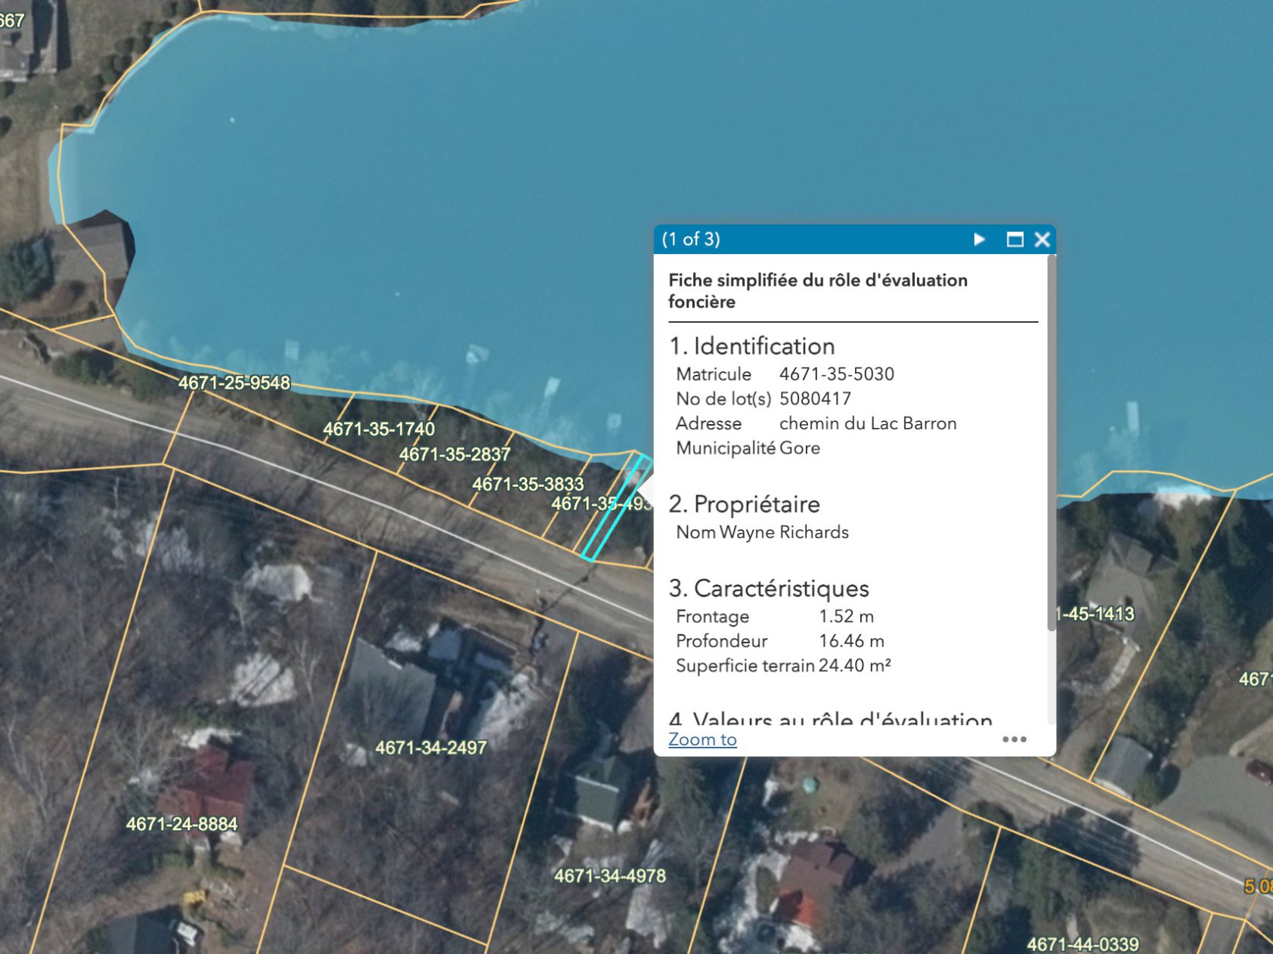The width and height of the screenshot is (1273, 954).
Task: Select parcel labeled 4671-25-9548
Action: [x=234, y=383]
